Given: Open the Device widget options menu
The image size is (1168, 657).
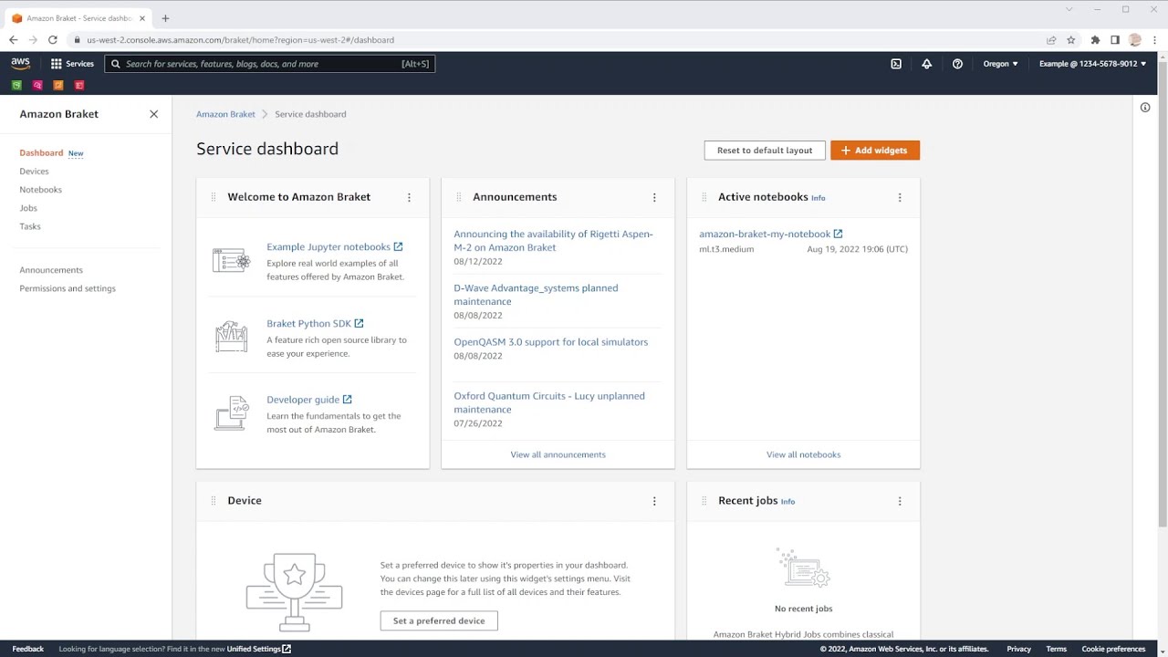Looking at the screenshot, I should (654, 501).
